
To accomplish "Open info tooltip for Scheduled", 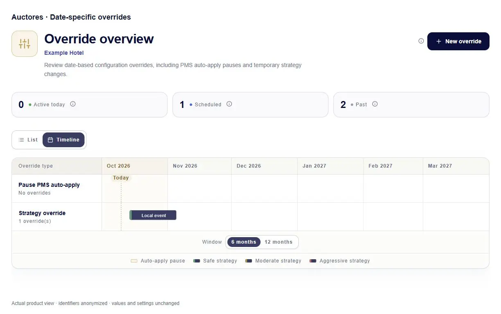I will pos(229,104).
